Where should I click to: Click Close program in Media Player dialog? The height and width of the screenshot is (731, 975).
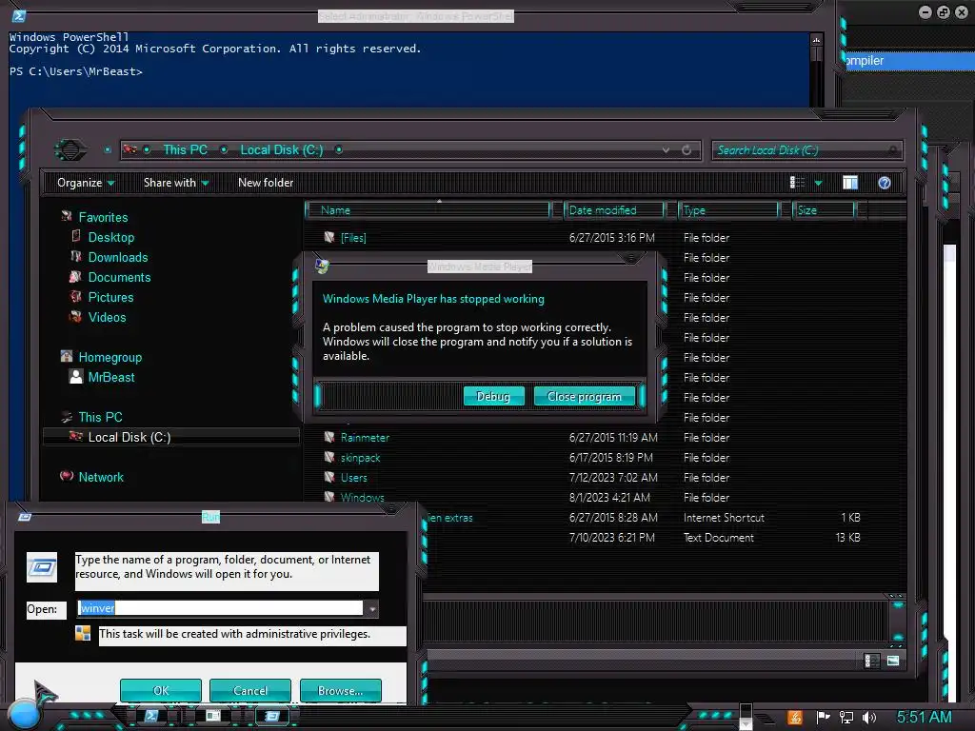pos(585,397)
